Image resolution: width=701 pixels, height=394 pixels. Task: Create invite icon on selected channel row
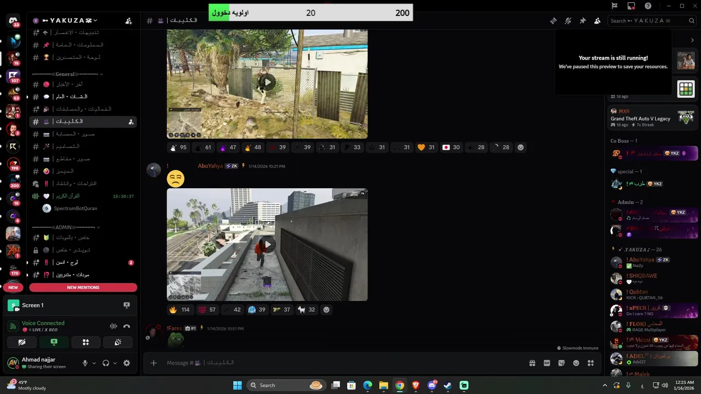131,121
